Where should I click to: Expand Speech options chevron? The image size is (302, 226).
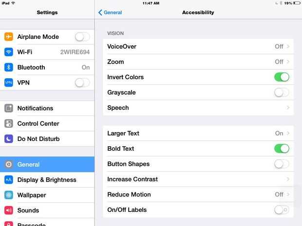(x=288, y=108)
